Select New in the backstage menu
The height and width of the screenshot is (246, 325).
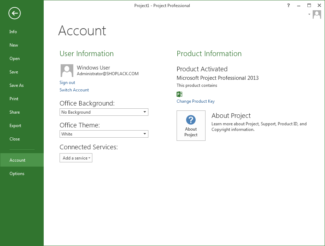tap(22, 45)
